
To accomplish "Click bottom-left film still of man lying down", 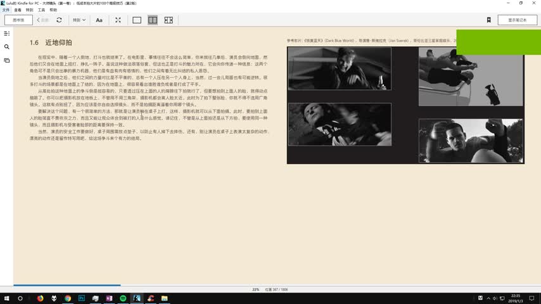I will [x=340, y=124].
